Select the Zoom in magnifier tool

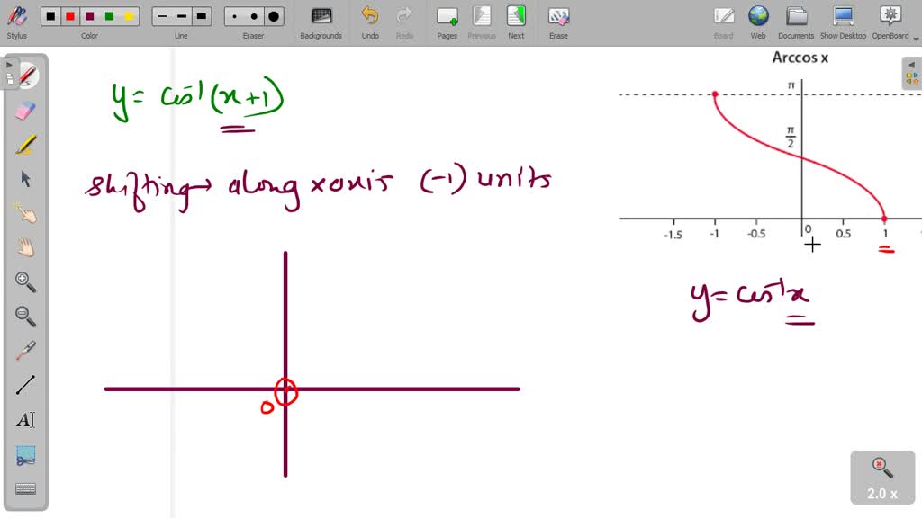(x=25, y=282)
